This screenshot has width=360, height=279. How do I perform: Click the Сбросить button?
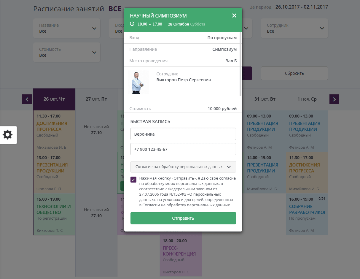pyautogui.click(x=294, y=73)
